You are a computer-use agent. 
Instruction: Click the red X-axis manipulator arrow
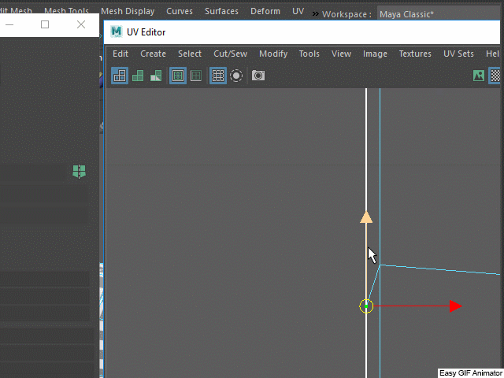[x=455, y=306]
